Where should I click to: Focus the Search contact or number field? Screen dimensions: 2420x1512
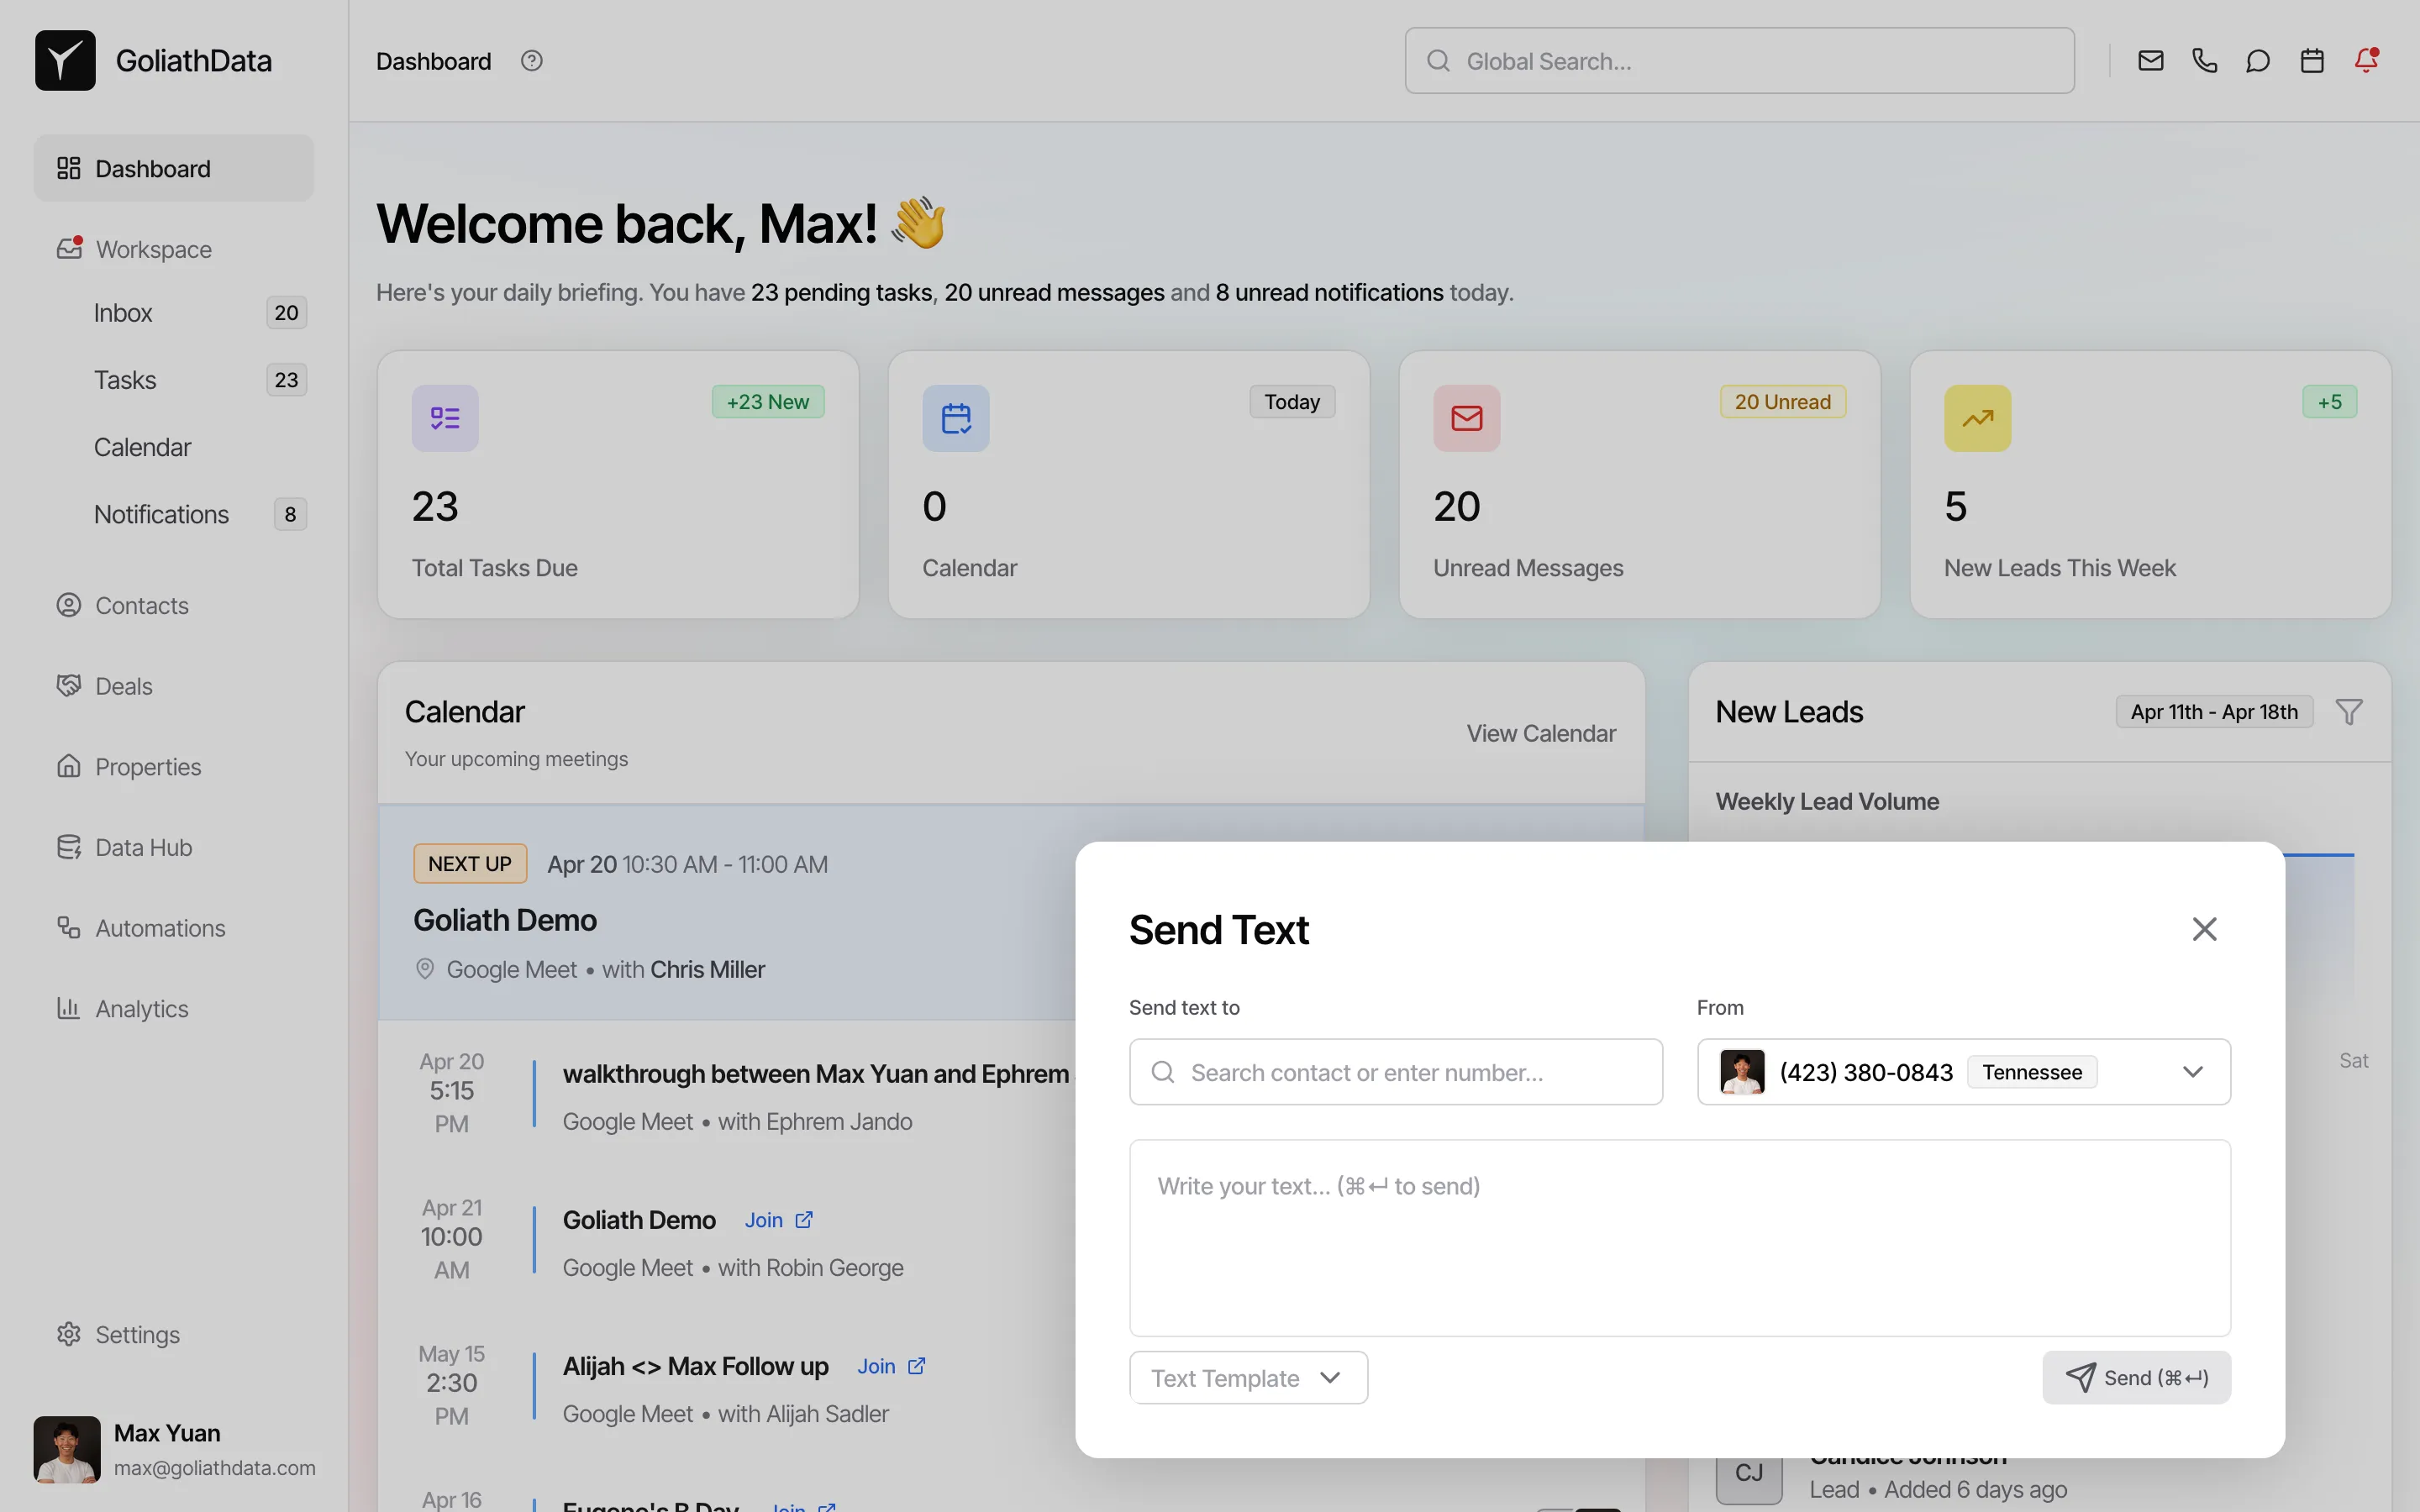1395,1072
